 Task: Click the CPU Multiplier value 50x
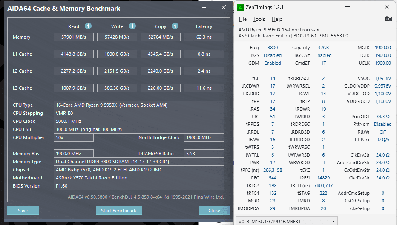pos(74,137)
